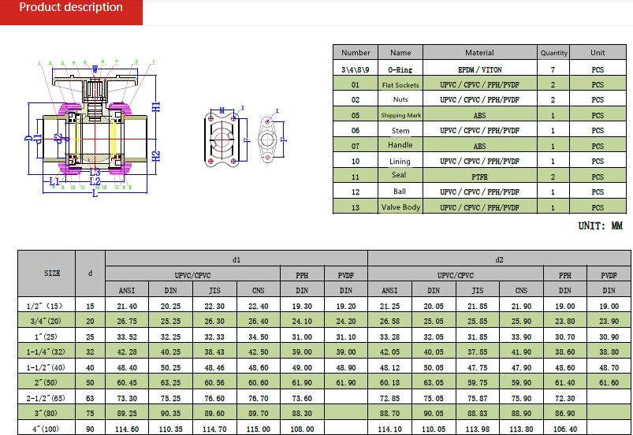Click the 'Unit' column header
The image size is (633, 435).
pyautogui.click(x=598, y=53)
